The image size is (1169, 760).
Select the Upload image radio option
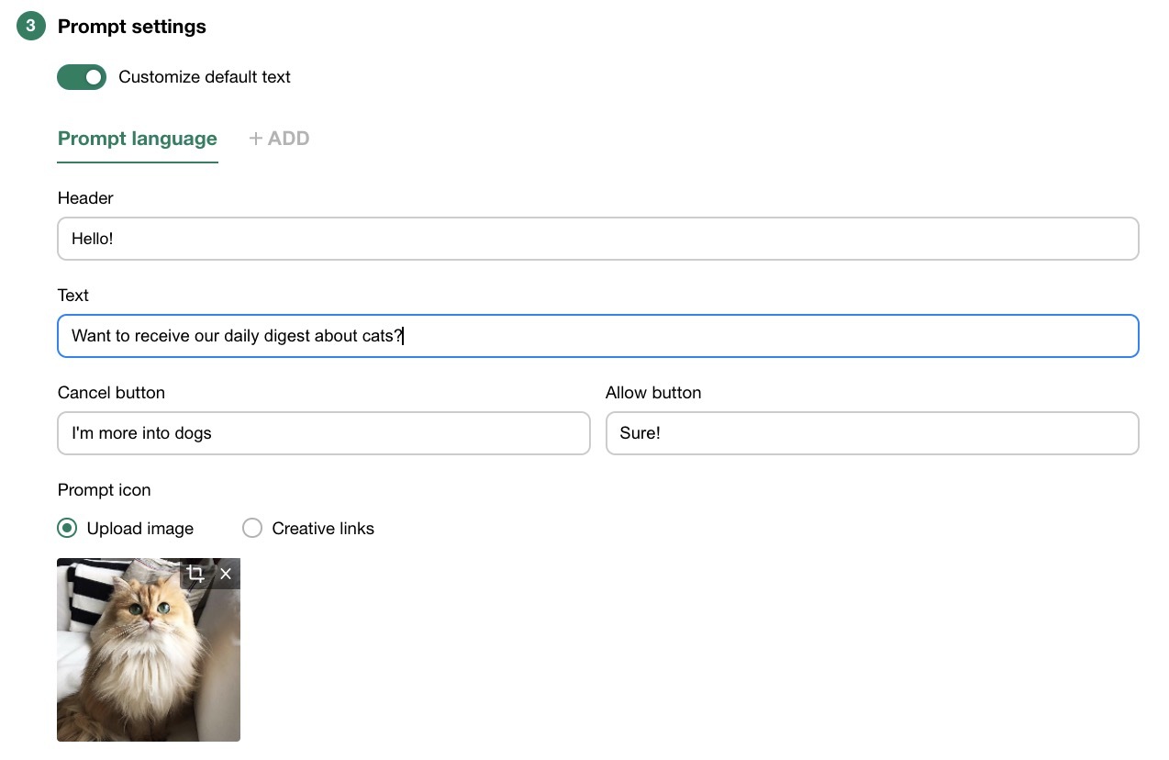(67, 528)
